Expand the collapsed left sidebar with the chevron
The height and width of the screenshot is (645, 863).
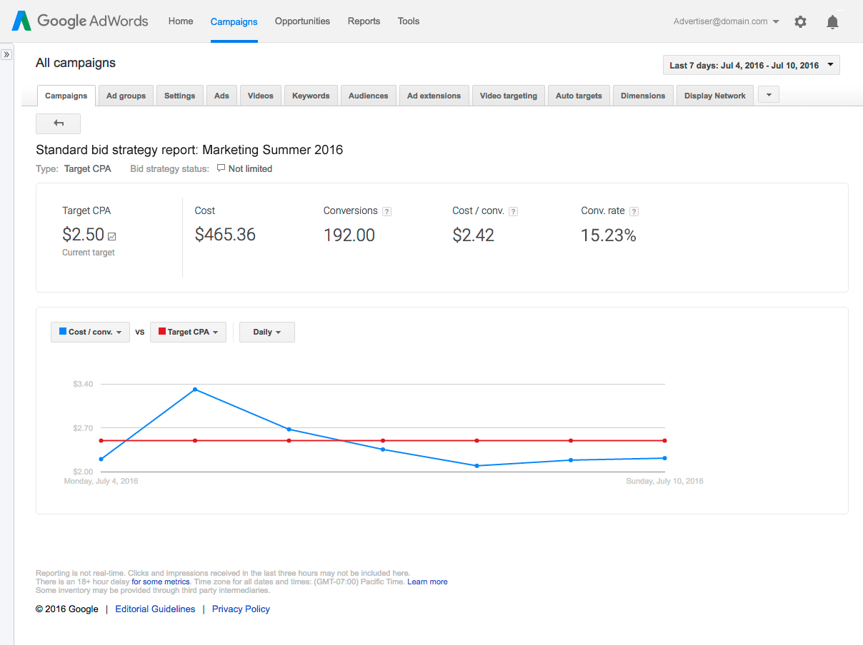(x=6, y=54)
